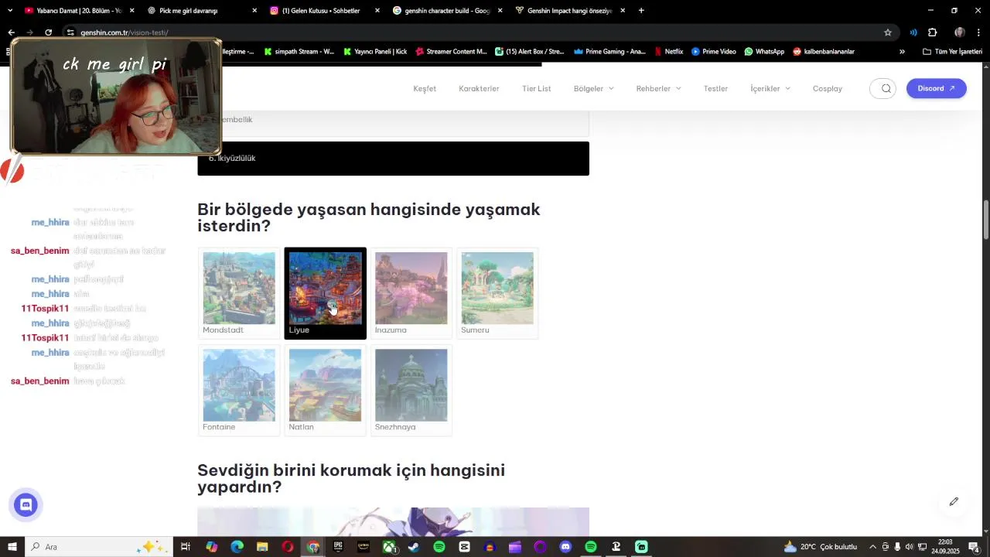The image size is (990, 557).
Task: Open the Tier List page
Action: pos(536,88)
